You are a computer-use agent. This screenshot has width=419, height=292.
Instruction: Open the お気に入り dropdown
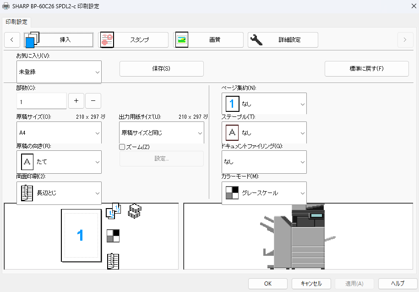59,72
